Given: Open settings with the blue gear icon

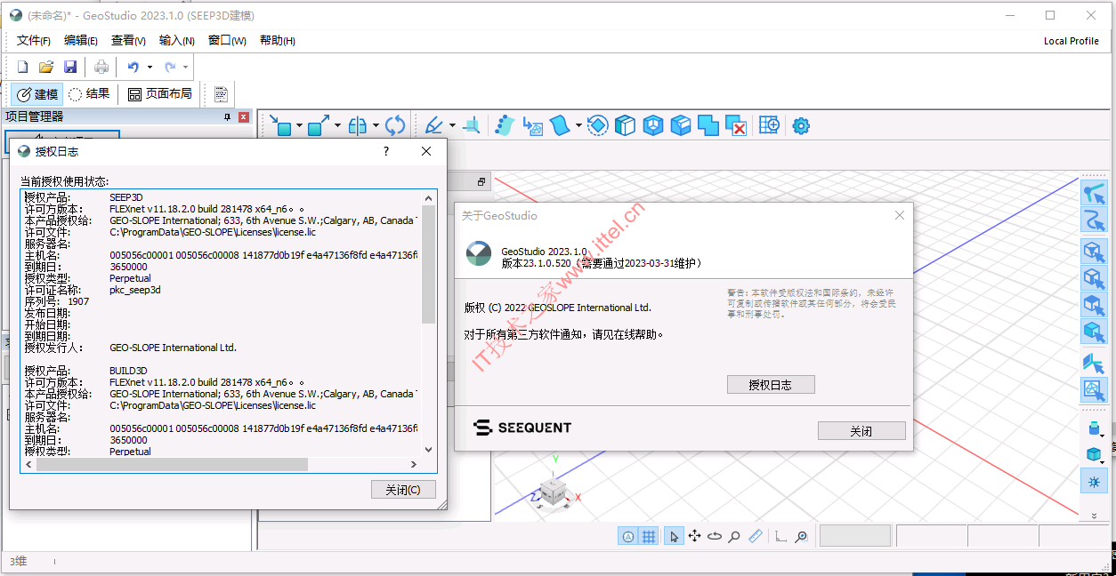Looking at the screenshot, I should click(x=801, y=125).
